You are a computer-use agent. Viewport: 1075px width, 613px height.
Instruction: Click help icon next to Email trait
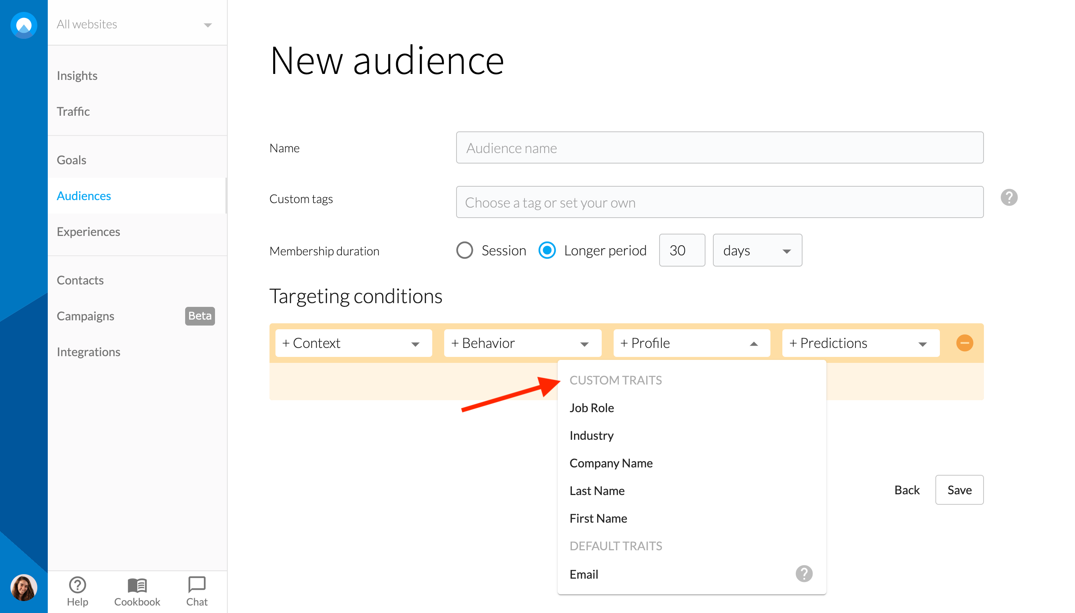point(804,574)
